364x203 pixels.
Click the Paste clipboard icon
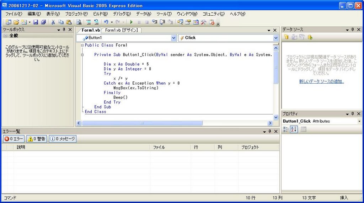69,22
